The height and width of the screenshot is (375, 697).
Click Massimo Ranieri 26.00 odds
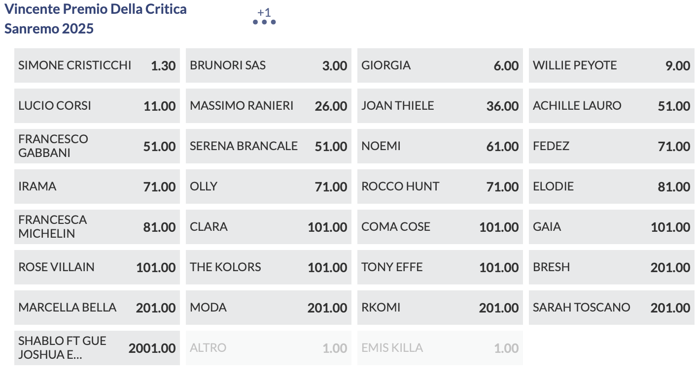point(269,106)
